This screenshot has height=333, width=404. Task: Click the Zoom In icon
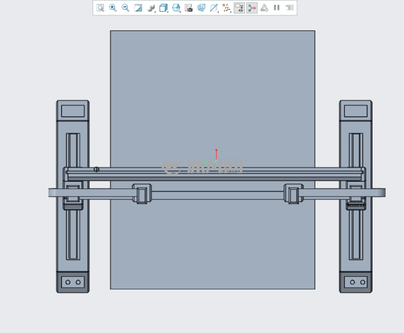point(113,8)
